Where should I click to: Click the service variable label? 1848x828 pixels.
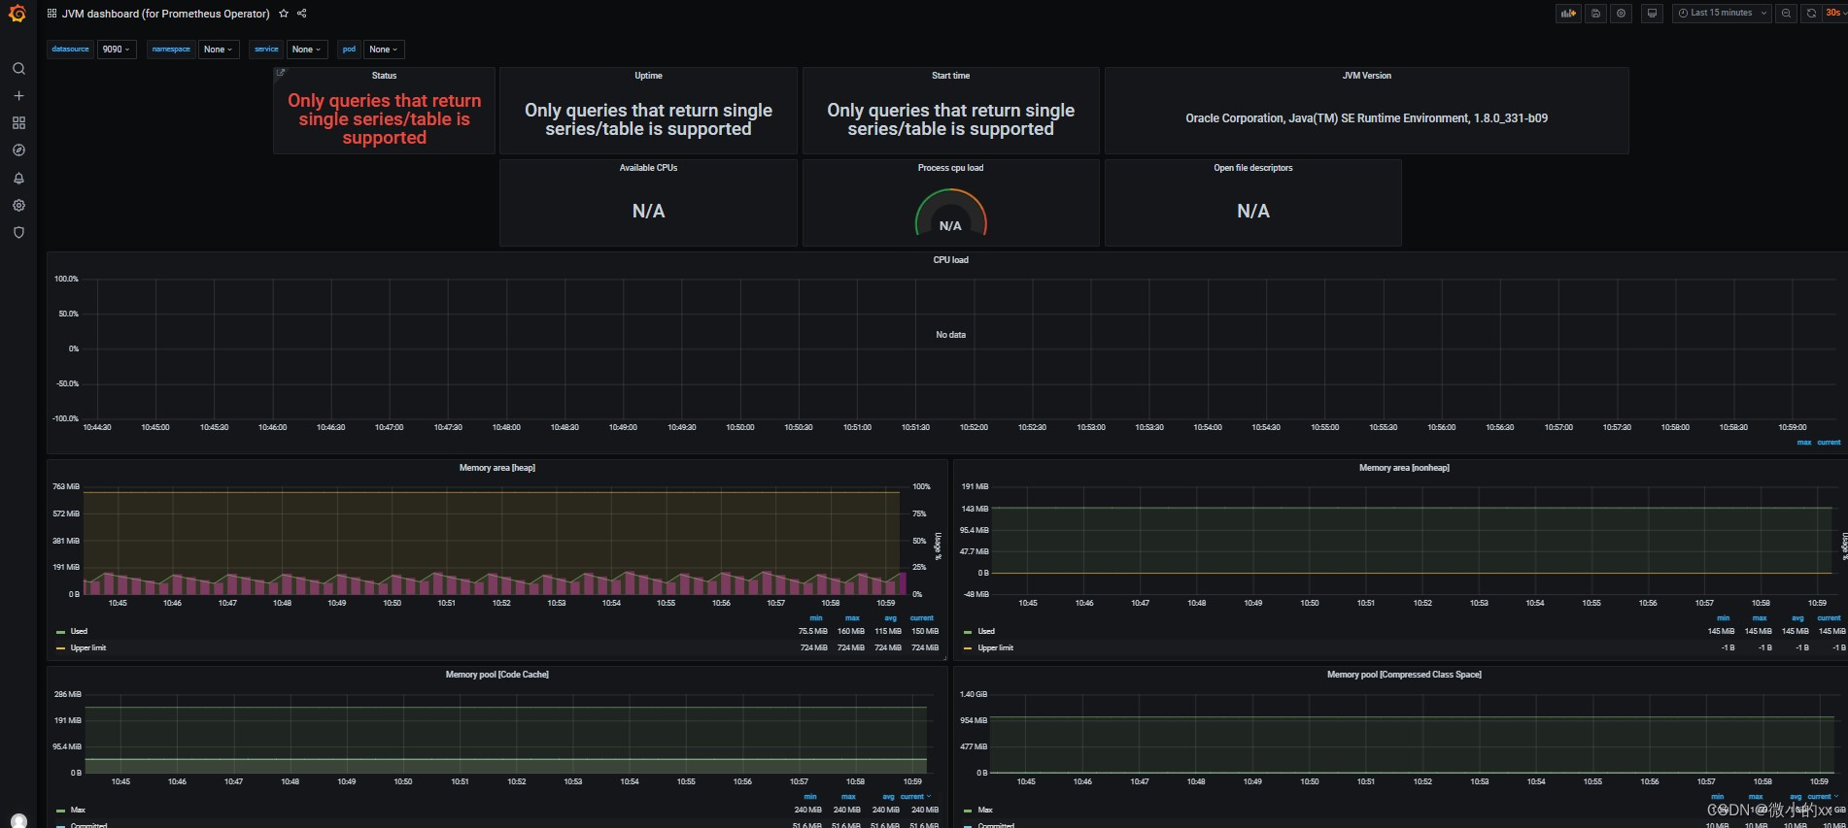[266, 50]
